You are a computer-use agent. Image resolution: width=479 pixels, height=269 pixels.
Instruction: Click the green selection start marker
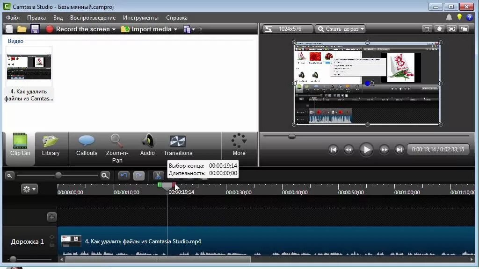pos(160,185)
